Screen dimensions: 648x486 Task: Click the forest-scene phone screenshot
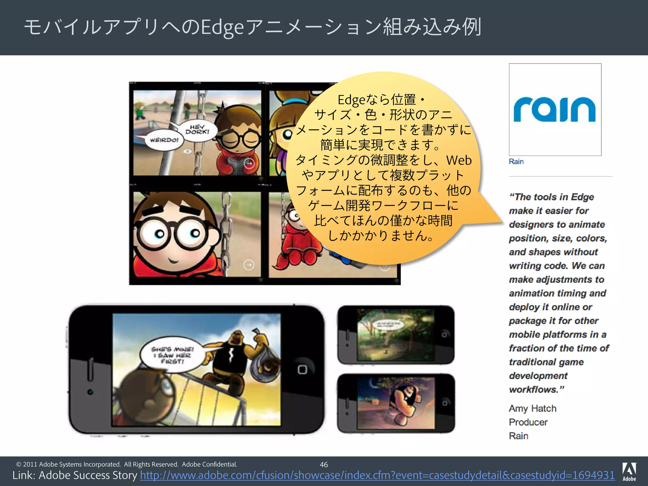[396, 335]
